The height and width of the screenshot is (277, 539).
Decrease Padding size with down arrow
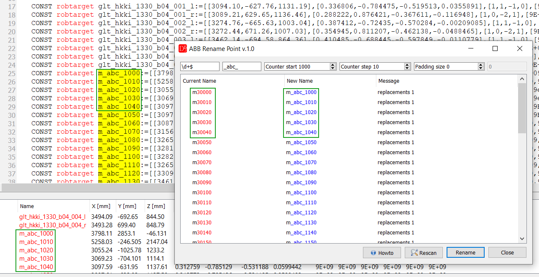coord(481,69)
